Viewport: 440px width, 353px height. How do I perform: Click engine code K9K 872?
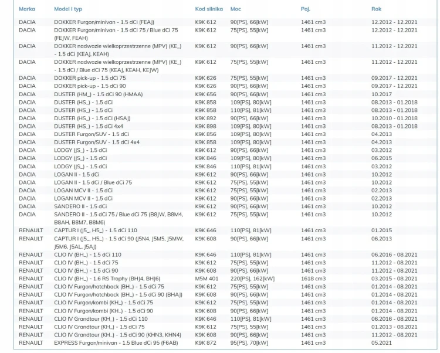206,343
